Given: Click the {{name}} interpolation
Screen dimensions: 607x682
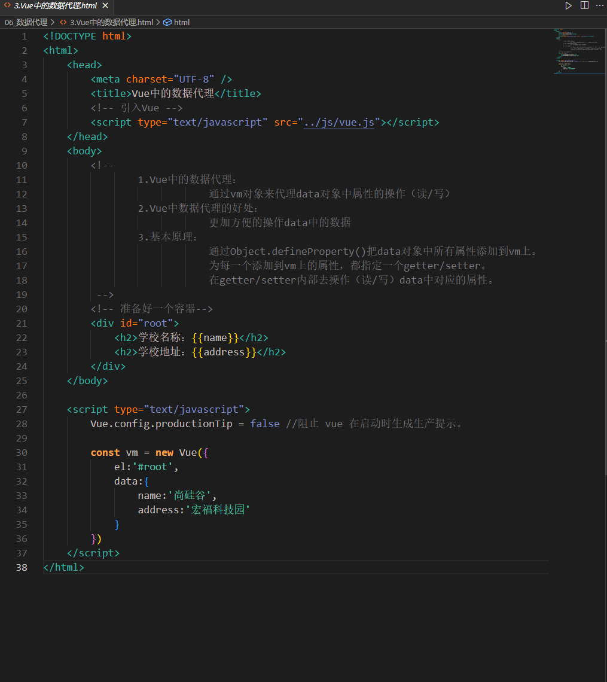Looking at the screenshot, I should (x=215, y=337).
